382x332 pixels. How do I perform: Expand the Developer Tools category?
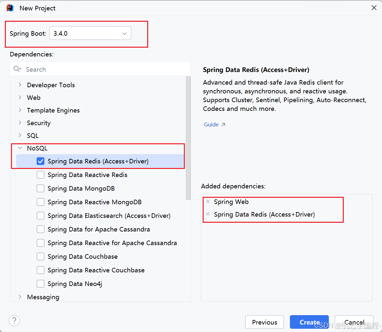20,85
